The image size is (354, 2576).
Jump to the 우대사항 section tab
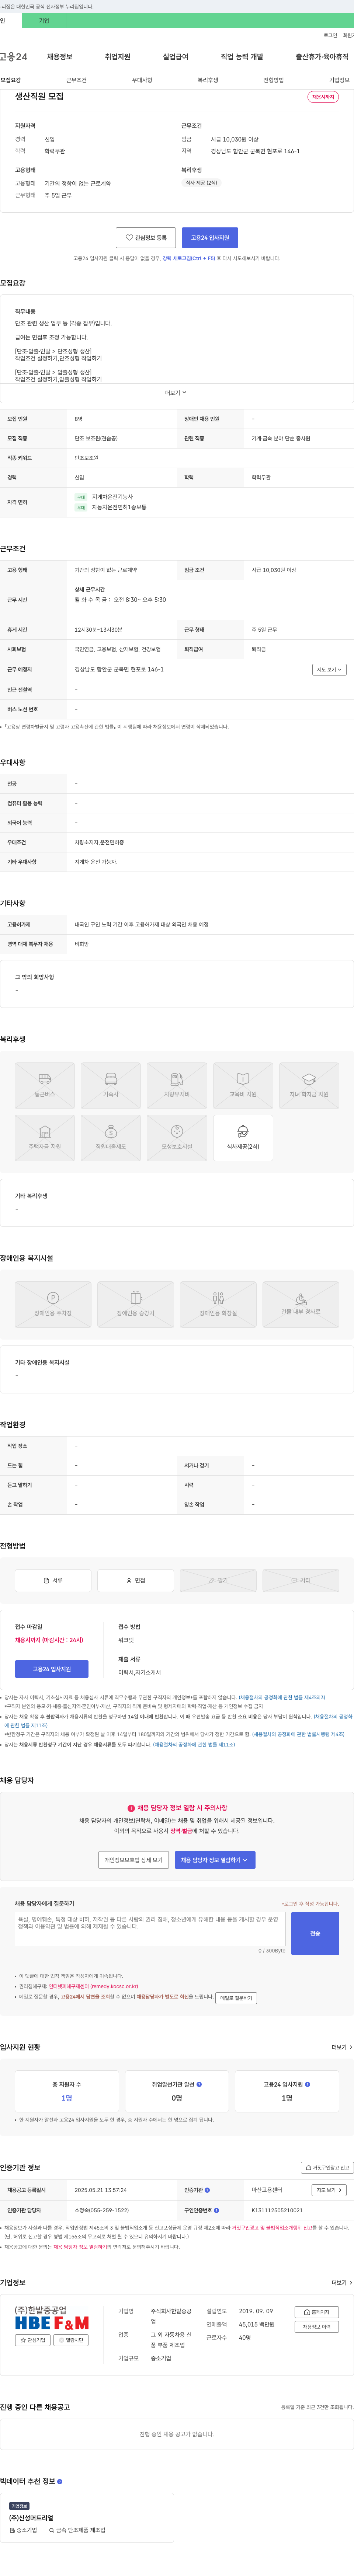pyautogui.click(x=142, y=80)
